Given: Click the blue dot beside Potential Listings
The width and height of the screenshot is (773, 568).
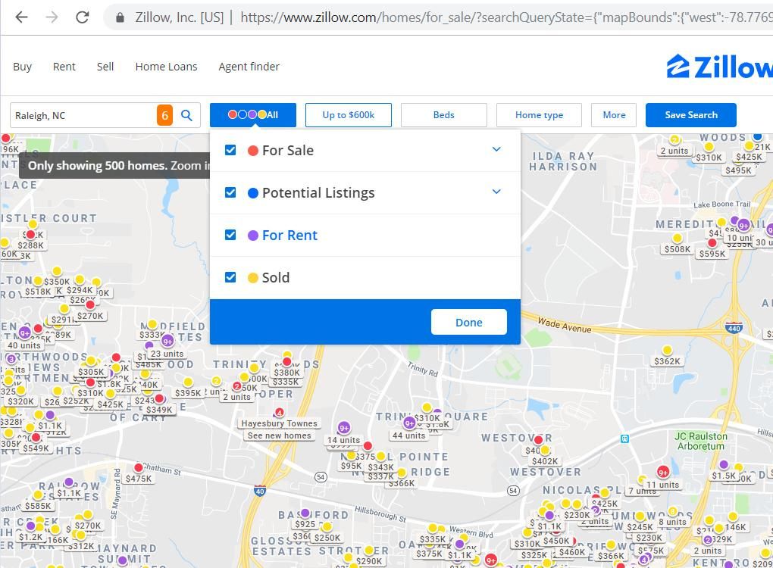Looking at the screenshot, I should click(x=253, y=193).
